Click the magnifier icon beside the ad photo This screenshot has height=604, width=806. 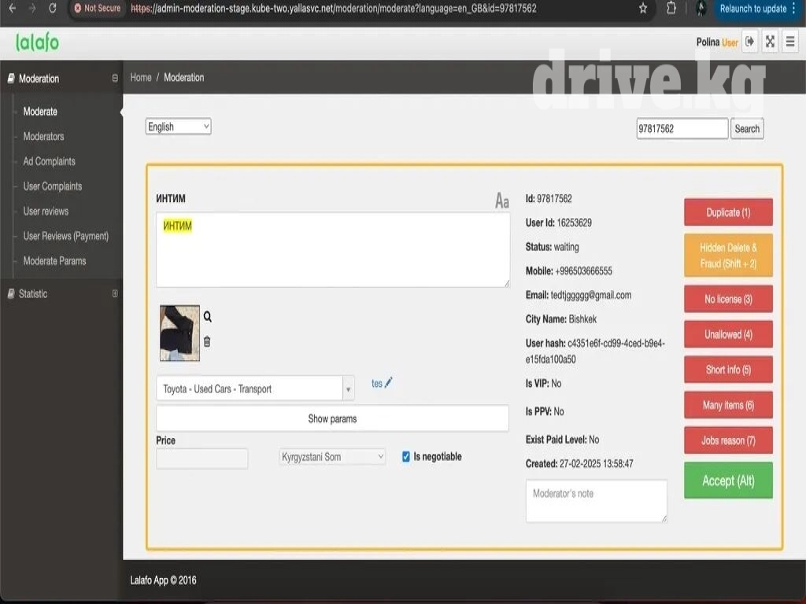(208, 317)
